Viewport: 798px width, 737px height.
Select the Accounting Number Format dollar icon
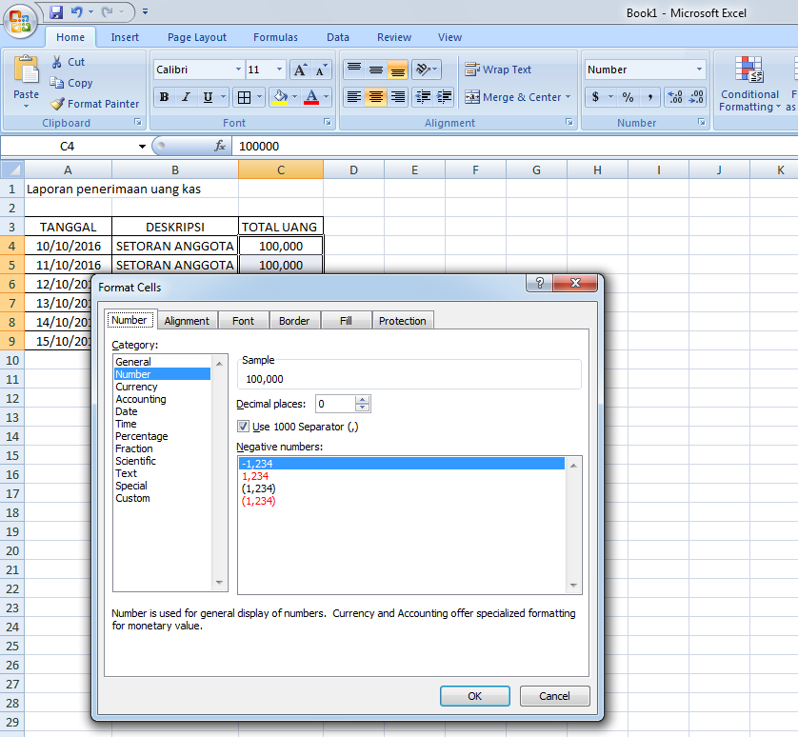click(595, 97)
